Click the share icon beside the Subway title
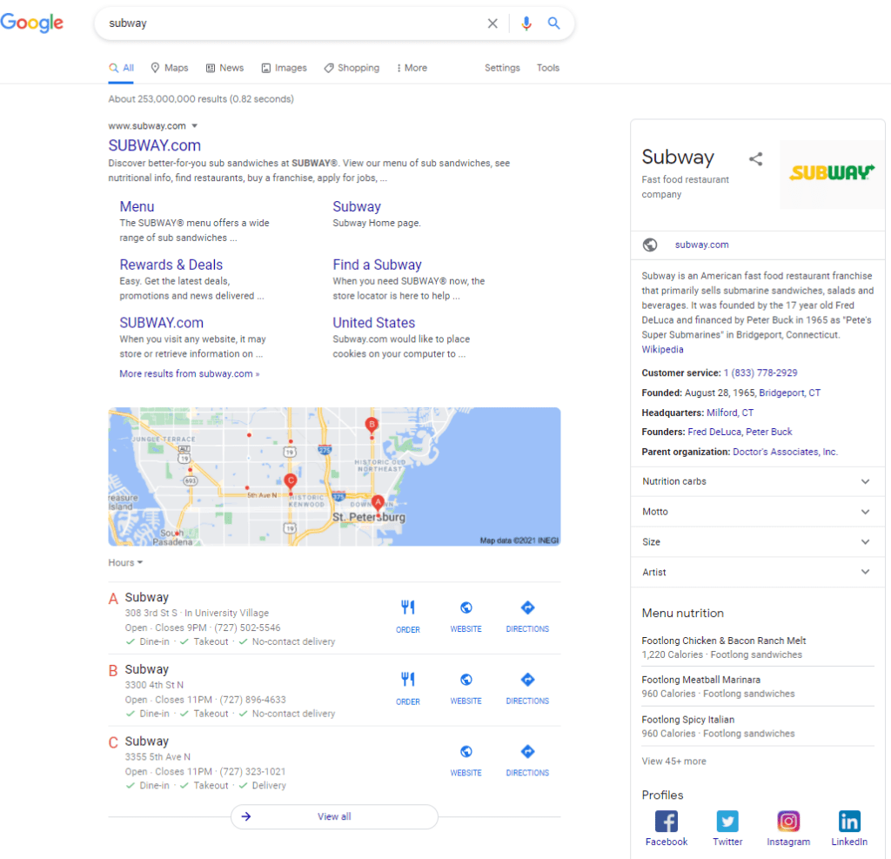 pos(755,158)
